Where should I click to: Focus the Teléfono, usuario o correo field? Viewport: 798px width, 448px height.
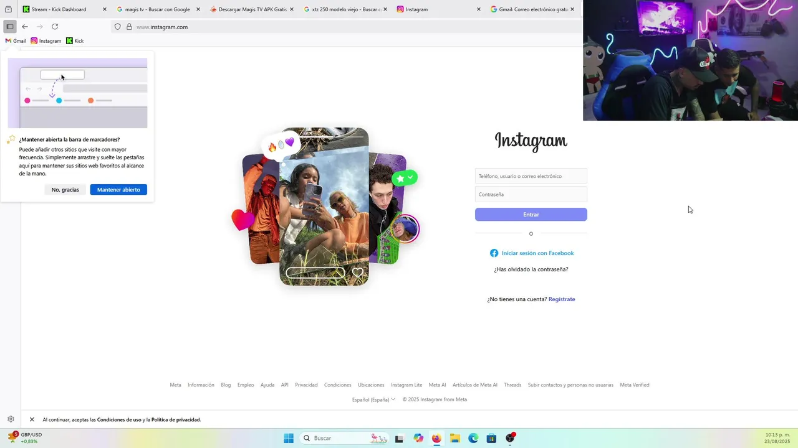pos(531,176)
